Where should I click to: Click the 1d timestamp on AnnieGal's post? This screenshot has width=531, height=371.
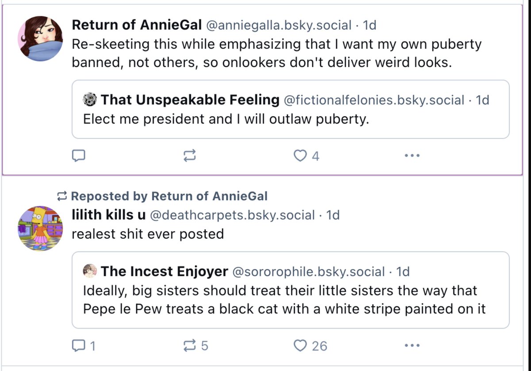(369, 26)
